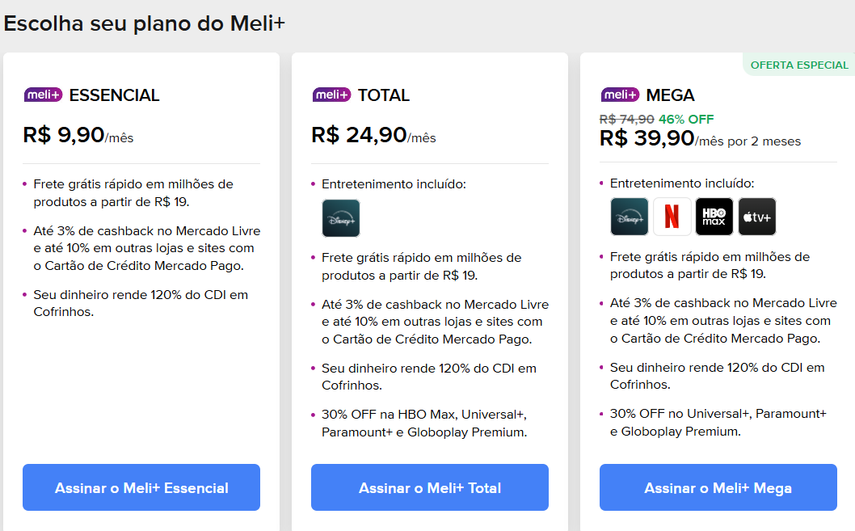Click the Oferta Especial tag
The image size is (855, 531).
coord(799,65)
